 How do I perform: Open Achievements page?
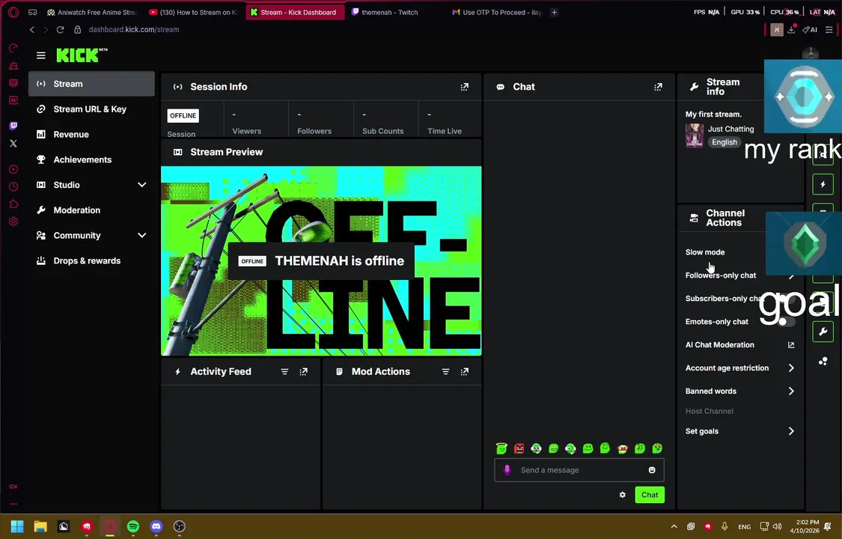[92, 159]
